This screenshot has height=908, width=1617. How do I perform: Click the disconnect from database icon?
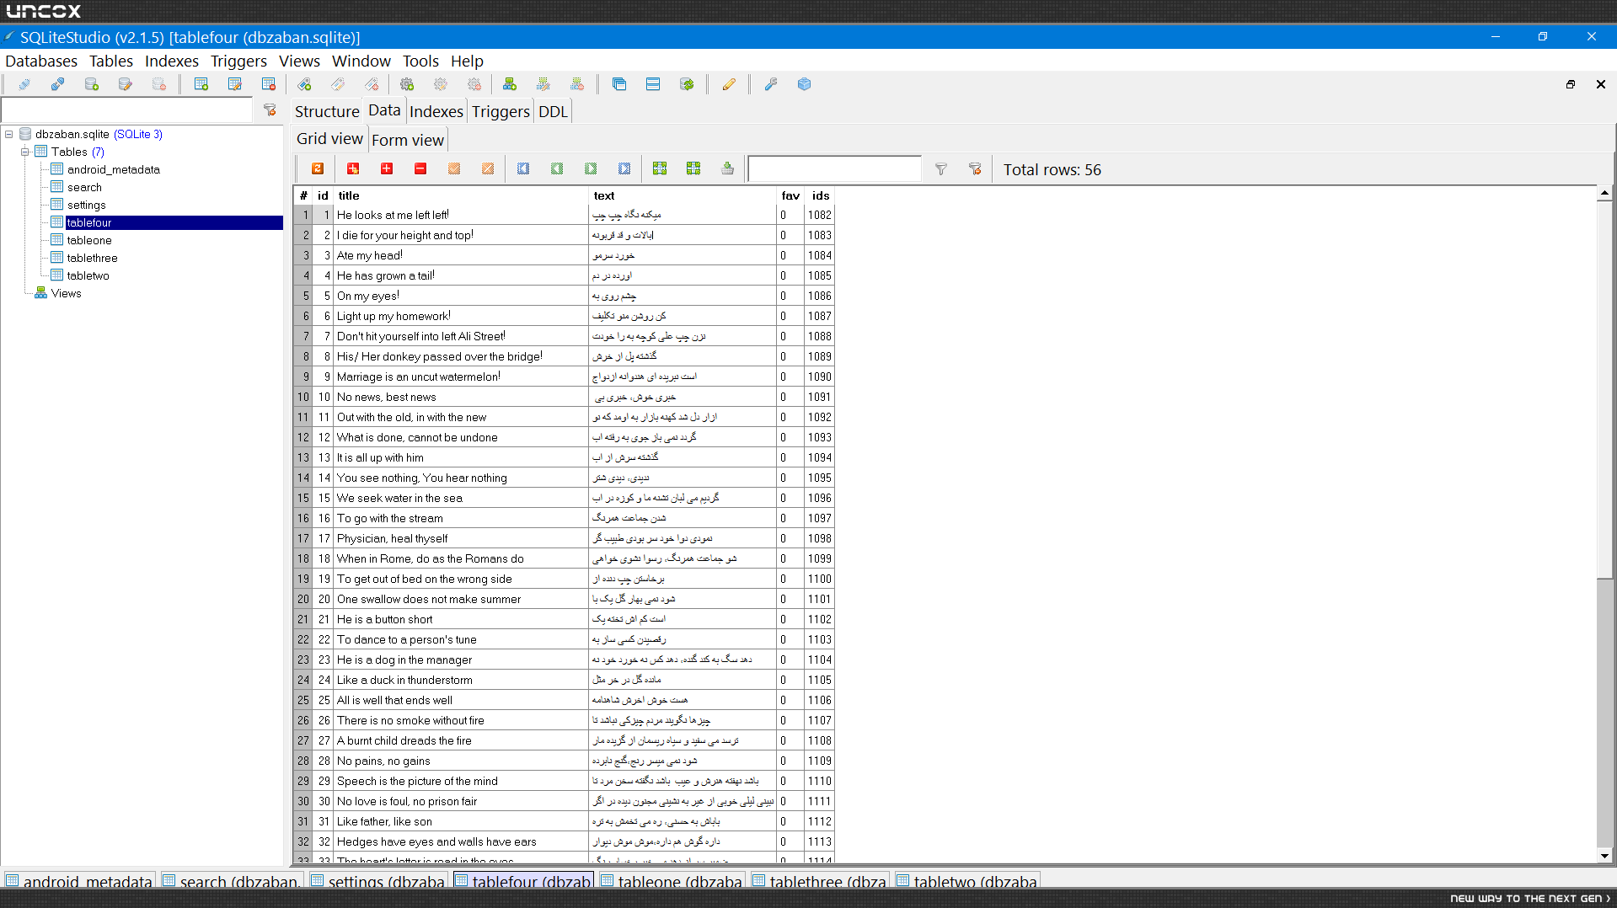click(x=58, y=84)
